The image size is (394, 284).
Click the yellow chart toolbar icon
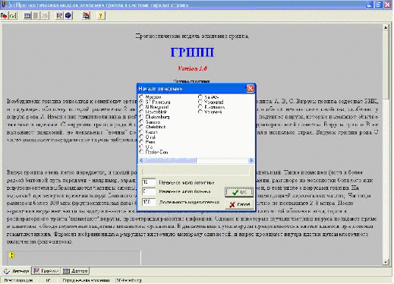pyautogui.click(x=13, y=16)
